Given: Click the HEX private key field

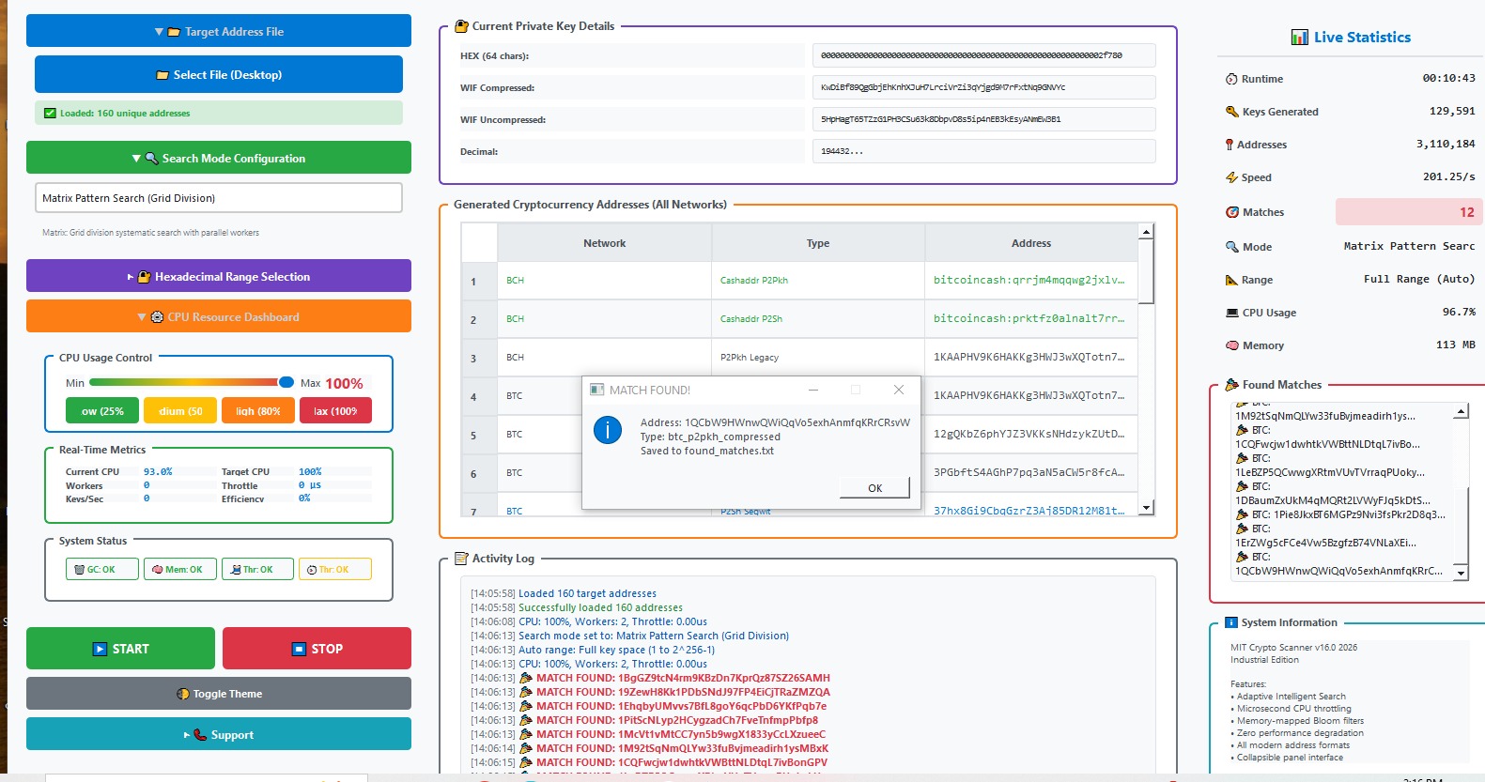Looking at the screenshot, I should (x=982, y=55).
